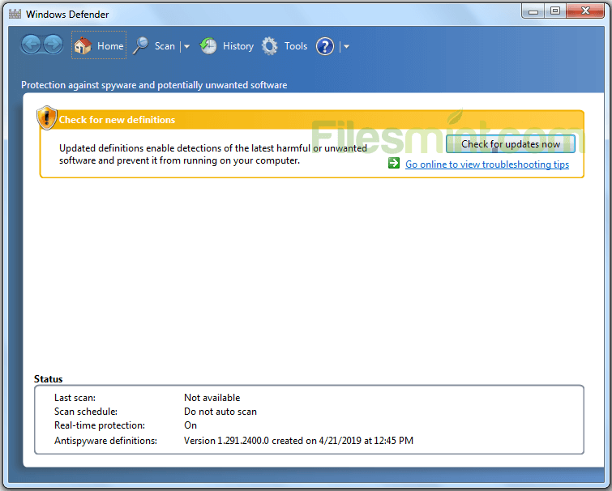Screen dimensions: 612x491
Task: Click the Scan schedule label
Action: coord(86,412)
